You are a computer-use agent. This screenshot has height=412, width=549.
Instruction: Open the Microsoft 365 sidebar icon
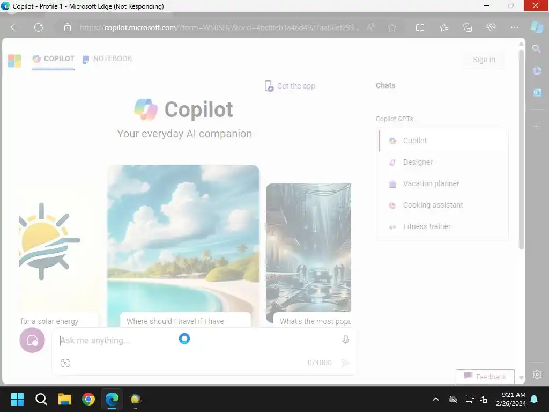coord(537,70)
